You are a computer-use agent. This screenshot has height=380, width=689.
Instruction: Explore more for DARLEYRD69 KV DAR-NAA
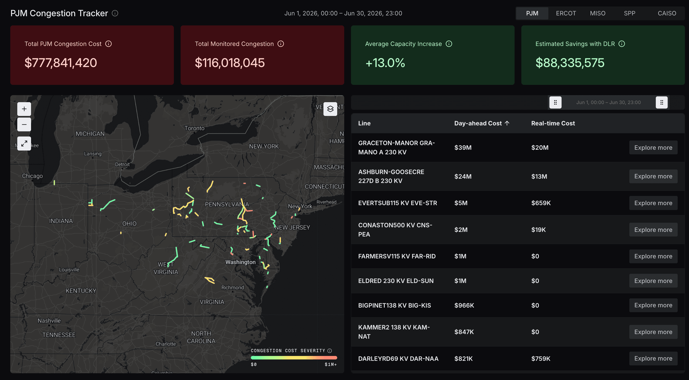coord(653,358)
